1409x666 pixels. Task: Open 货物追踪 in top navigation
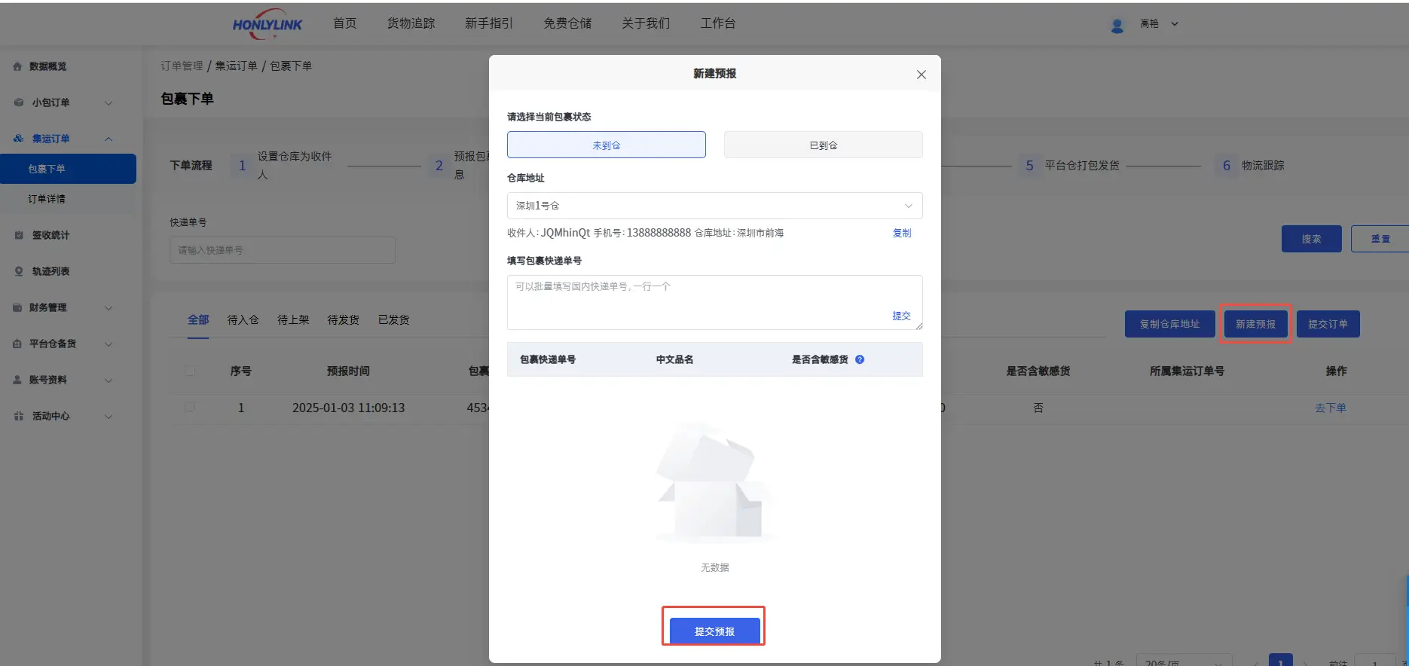coord(411,23)
